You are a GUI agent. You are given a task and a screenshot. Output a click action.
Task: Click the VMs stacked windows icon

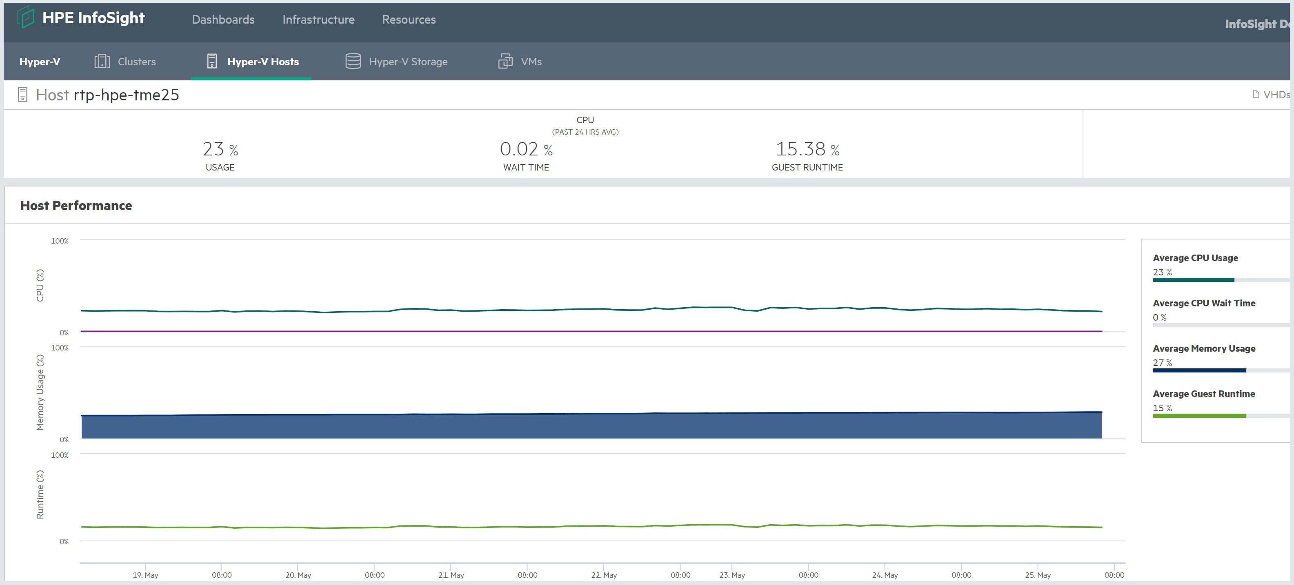[x=505, y=61]
